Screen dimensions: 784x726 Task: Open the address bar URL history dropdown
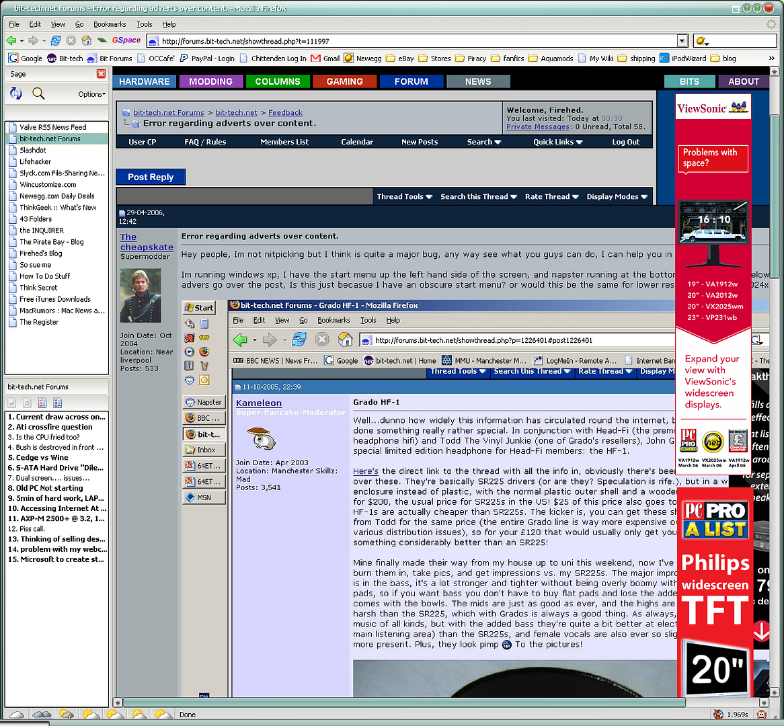(x=682, y=41)
